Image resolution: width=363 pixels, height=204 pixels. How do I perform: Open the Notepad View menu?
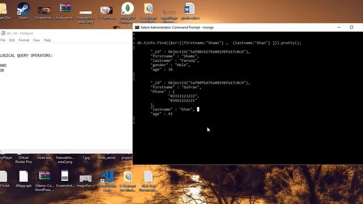[x=36, y=40]
